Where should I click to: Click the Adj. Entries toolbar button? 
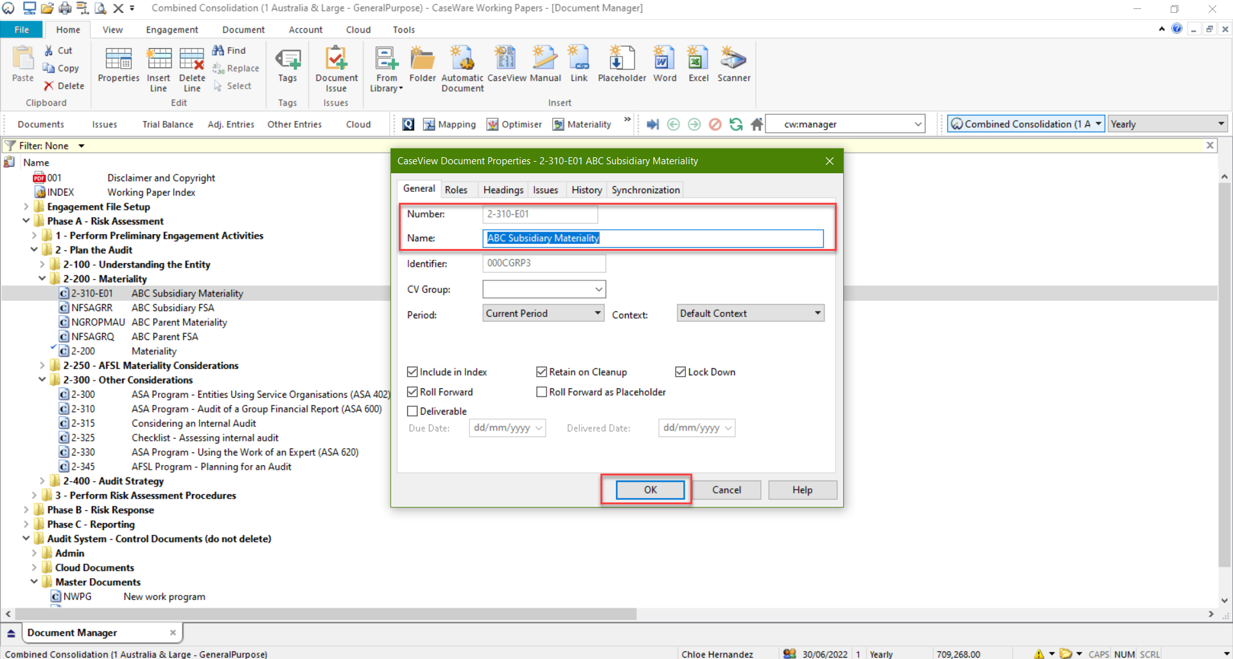pos(231,124)
